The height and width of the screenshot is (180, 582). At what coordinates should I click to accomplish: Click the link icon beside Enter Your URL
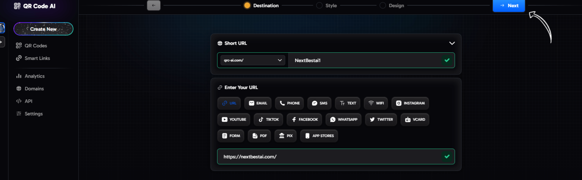(x=220, y=88)
